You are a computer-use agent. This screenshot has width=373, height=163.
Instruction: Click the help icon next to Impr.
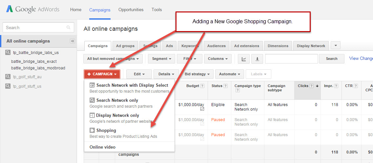(336, 86)
